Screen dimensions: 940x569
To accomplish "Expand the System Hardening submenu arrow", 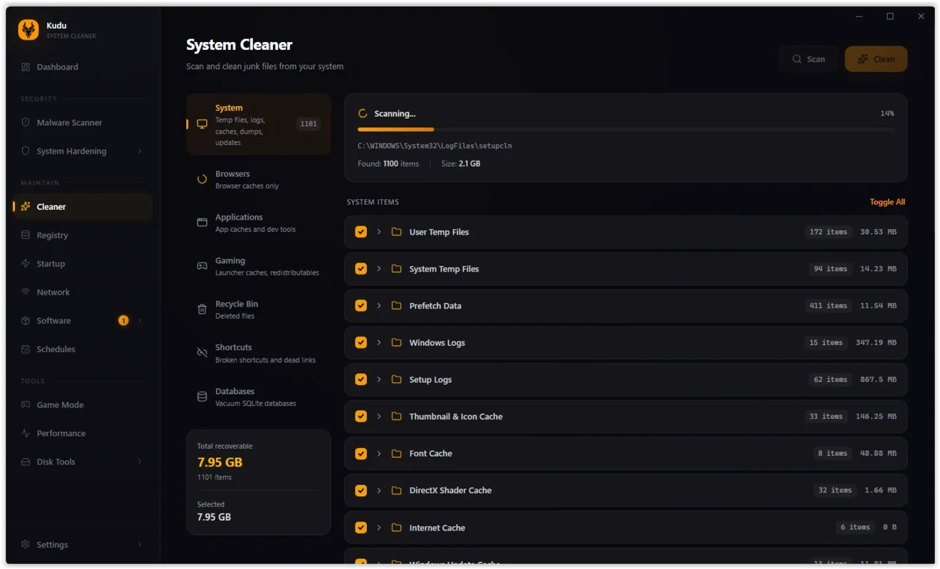I will 139,151.
